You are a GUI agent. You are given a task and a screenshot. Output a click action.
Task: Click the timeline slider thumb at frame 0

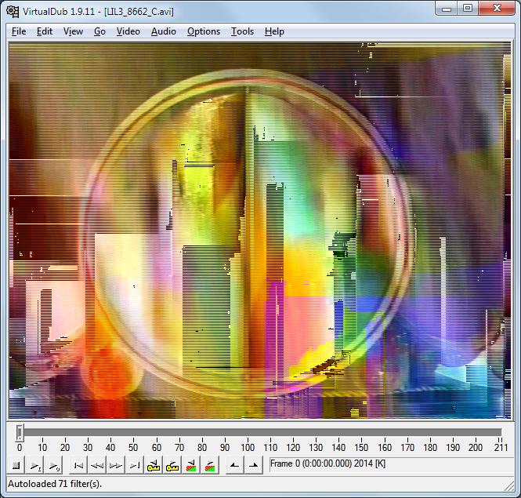(20, 433)
